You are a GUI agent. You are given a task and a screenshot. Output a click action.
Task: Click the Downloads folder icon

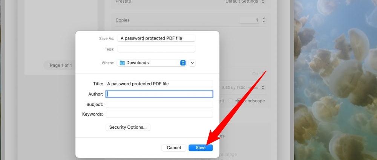point(123,63)
